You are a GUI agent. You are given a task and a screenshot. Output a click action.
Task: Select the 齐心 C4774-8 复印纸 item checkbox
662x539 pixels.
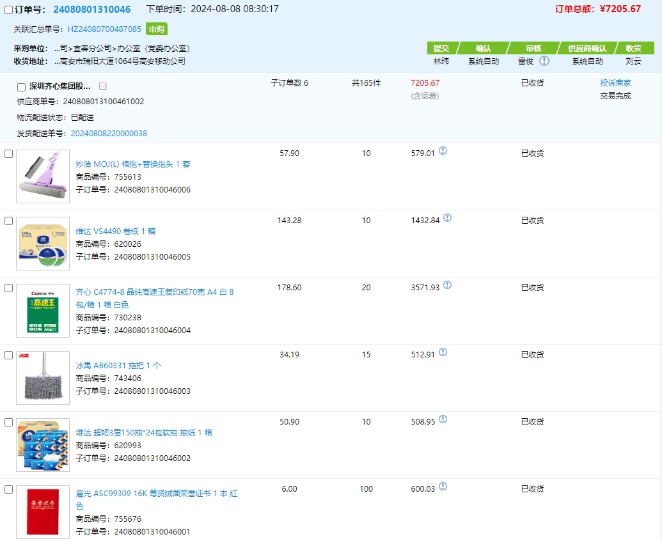pyautogui.click(x=8, y=288)
